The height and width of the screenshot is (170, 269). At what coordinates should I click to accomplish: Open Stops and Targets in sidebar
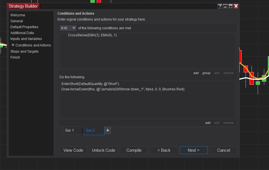pyautogui.click(x=25, y=52)
